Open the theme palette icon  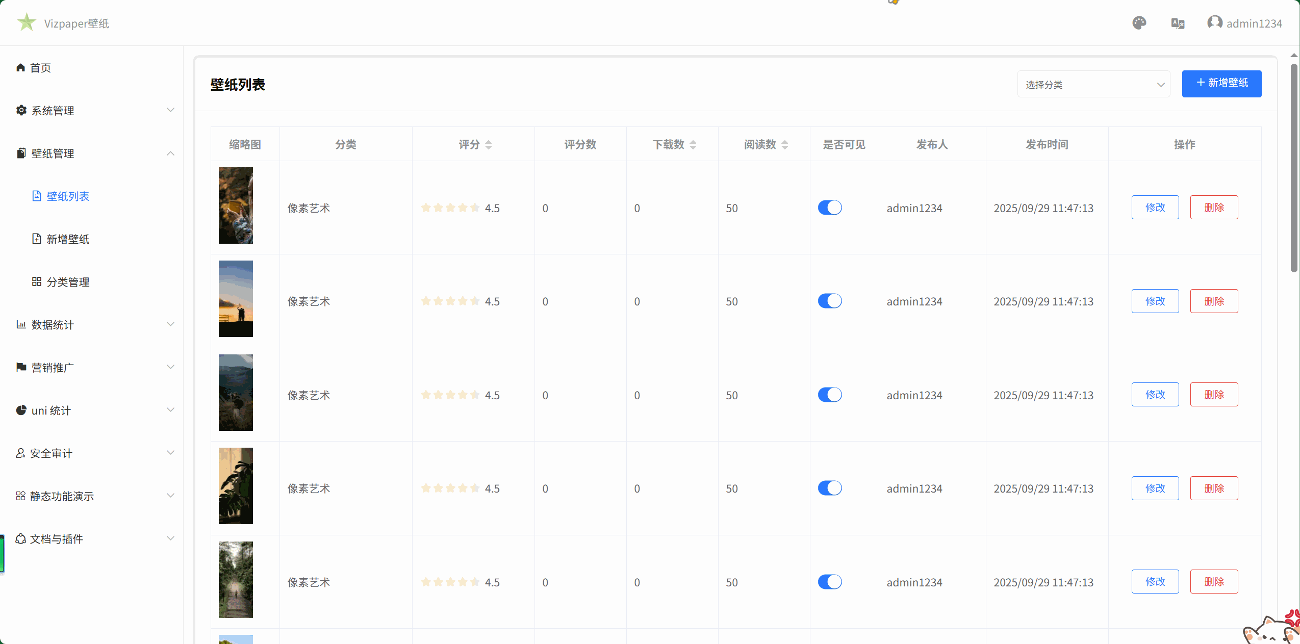tap(1139, 23)
